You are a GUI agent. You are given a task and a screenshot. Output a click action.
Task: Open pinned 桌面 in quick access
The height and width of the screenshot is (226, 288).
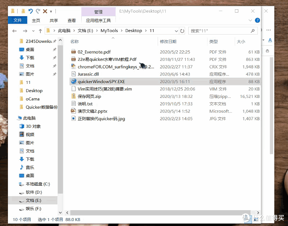click(30, 49)
